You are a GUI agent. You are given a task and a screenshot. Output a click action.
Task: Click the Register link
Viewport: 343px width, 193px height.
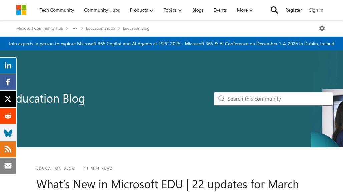click(293, 10)
